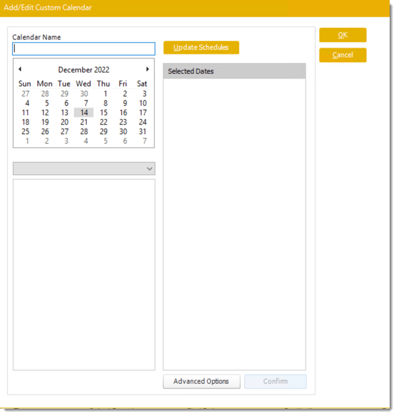Select grayed-out January 5 date
The width and height of the screenshot is (396, 415).
(105, 141)
